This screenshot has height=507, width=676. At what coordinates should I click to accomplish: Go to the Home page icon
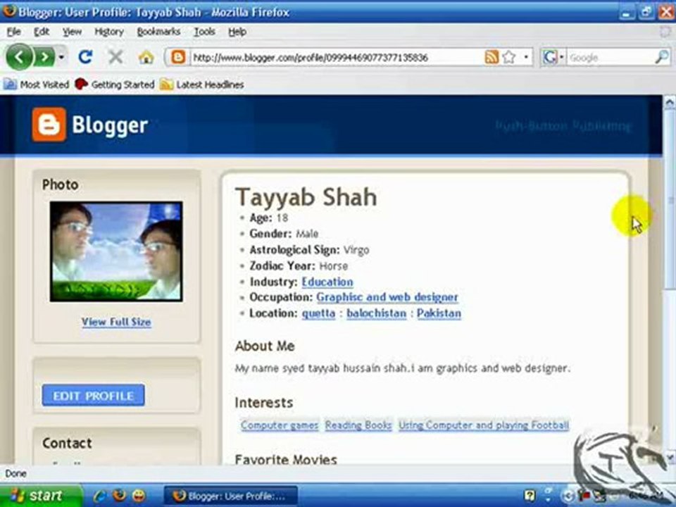click(x=146, y=57)
